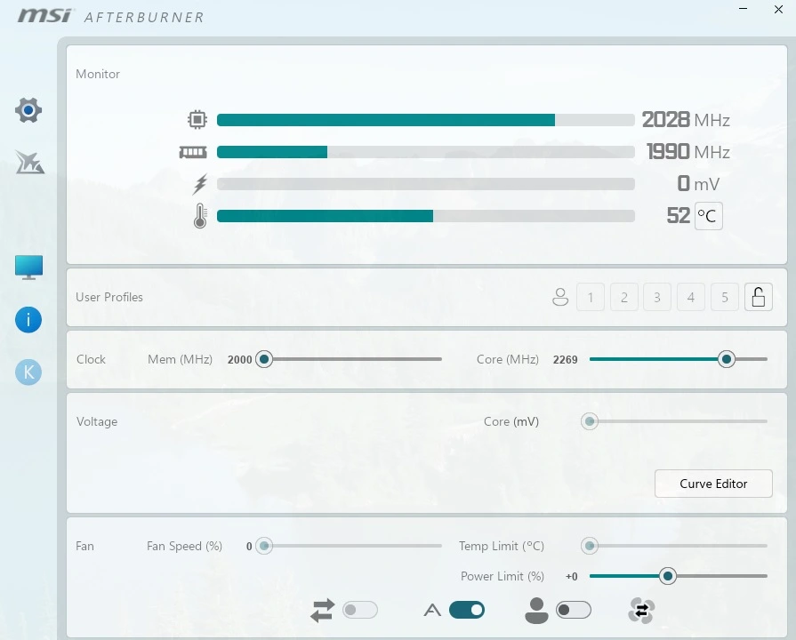Image resolution: width=796 pixels, height=640 pixels.
Task: Click the Fan Speed value 0
Action: click(249, 547)
